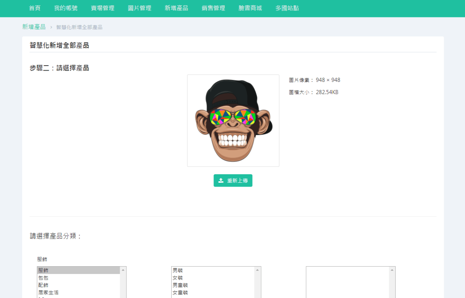Screen dimensions: 465x298
Task: Select 女裝 in the subcategory list
Action: [x=194, y=278]
